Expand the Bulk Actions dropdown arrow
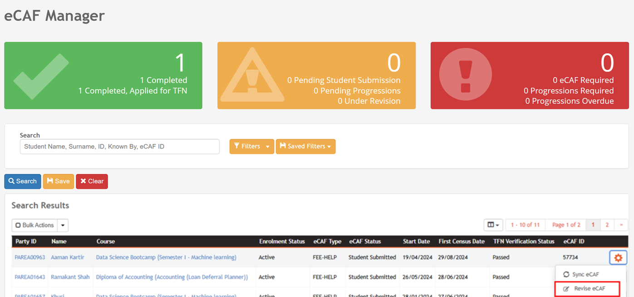The height and width of the screenshot is (297, 634). pyautogui.click(x=63, y=225)
